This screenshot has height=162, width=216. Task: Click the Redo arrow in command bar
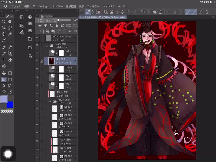pos(135,12)
